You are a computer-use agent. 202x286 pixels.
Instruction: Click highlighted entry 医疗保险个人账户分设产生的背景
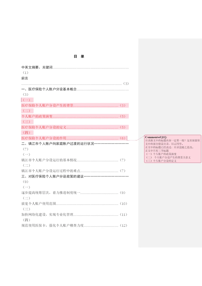(47, 105)
